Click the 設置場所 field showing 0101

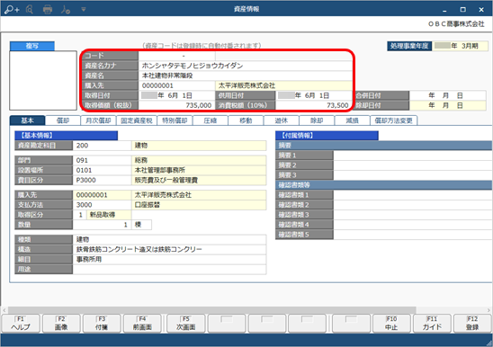(x=103, y=170)
